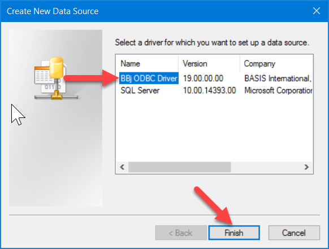Click the left scroll arrow of driver list
The height and width of the screenshot is (249, 329).
point(122,167)
